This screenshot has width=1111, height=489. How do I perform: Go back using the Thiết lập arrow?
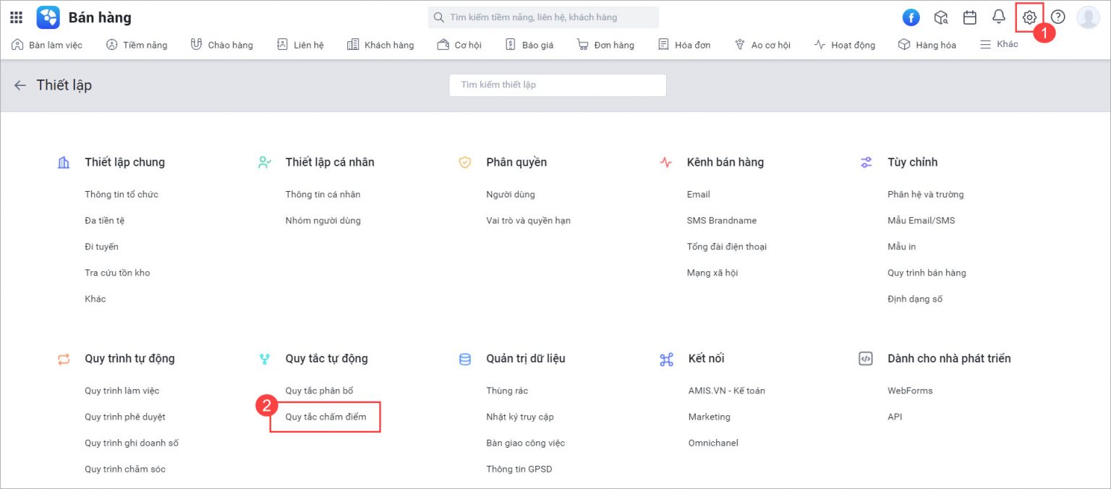click(20, 85)
